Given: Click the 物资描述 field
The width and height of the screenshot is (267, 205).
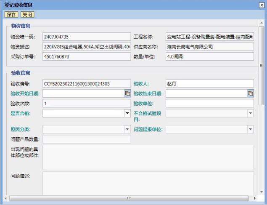Looking at the screenshot, I should click(x=87, y=46).
